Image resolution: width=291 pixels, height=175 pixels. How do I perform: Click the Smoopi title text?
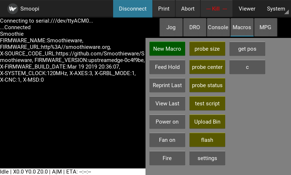(30, 9)
